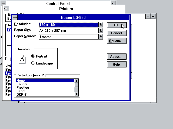The height and width of the screenshot is (129, 173).
Task: Open printer Help
Action: pyautogui.click(x=117, y=64)
